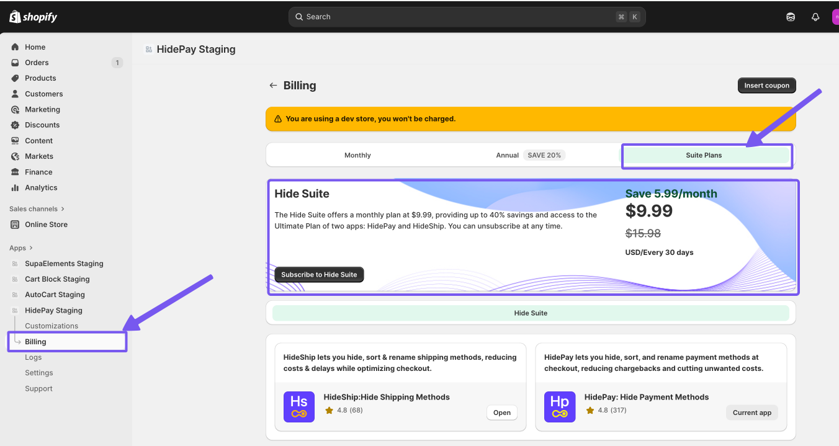Click the HideShip app icon
The height and width of the screenshot is (446, 839).
(x=299, y=407)
